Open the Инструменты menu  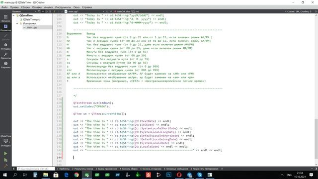tap(63, 7)
